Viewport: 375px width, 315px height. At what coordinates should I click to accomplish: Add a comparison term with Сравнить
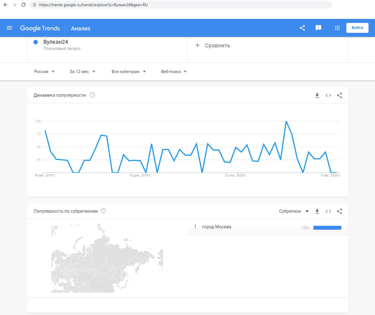[213, 45]
